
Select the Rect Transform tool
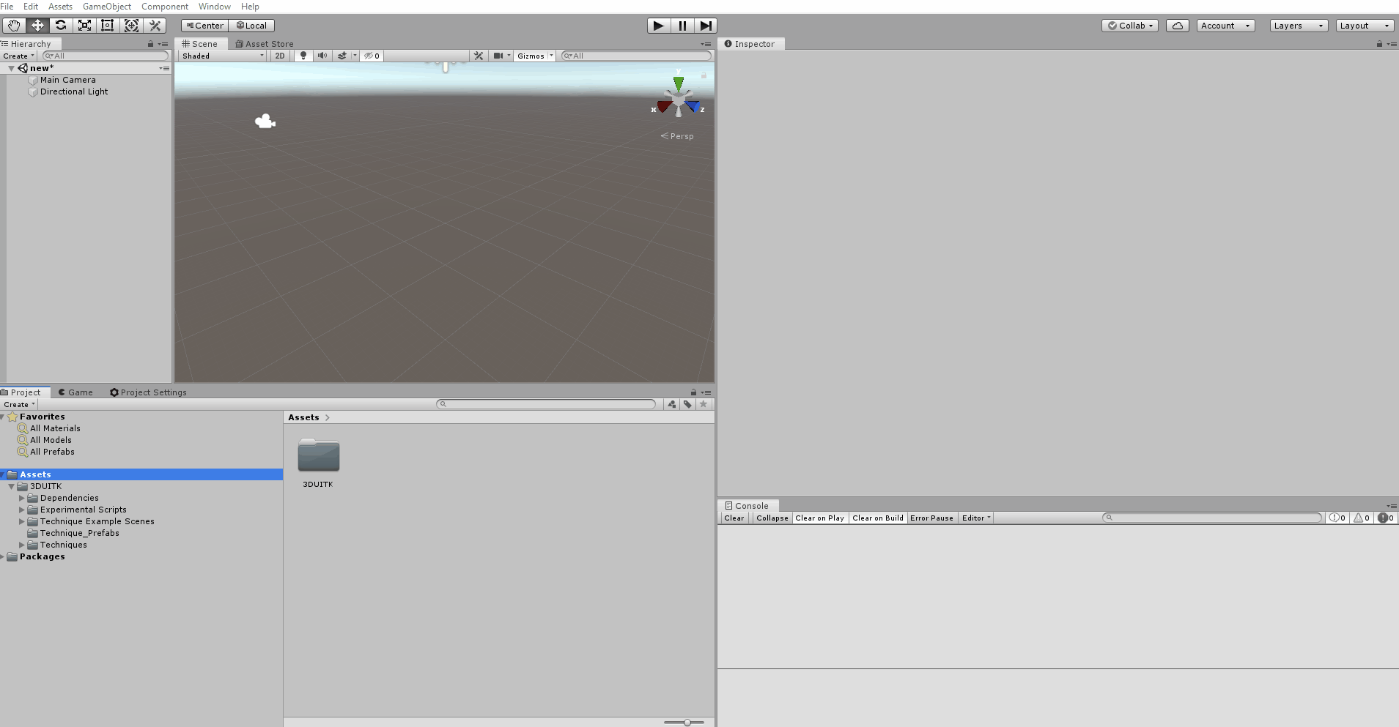(x=108, y=26)
